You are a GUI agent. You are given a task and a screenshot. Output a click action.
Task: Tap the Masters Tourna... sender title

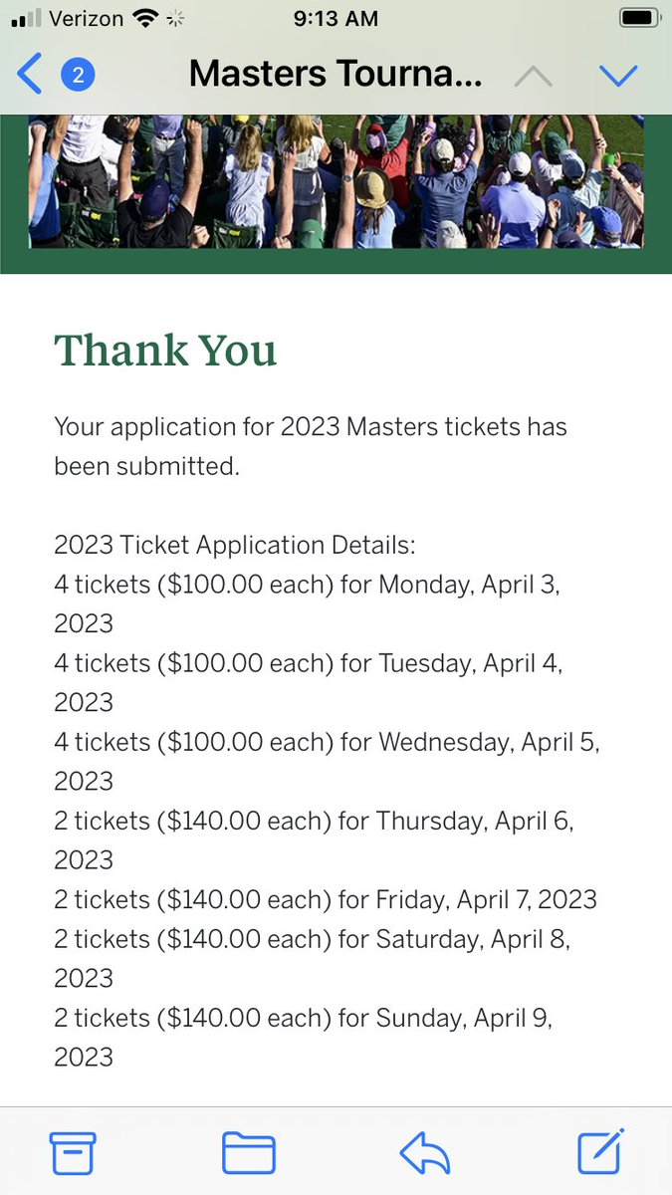click(x=336, y=74)
